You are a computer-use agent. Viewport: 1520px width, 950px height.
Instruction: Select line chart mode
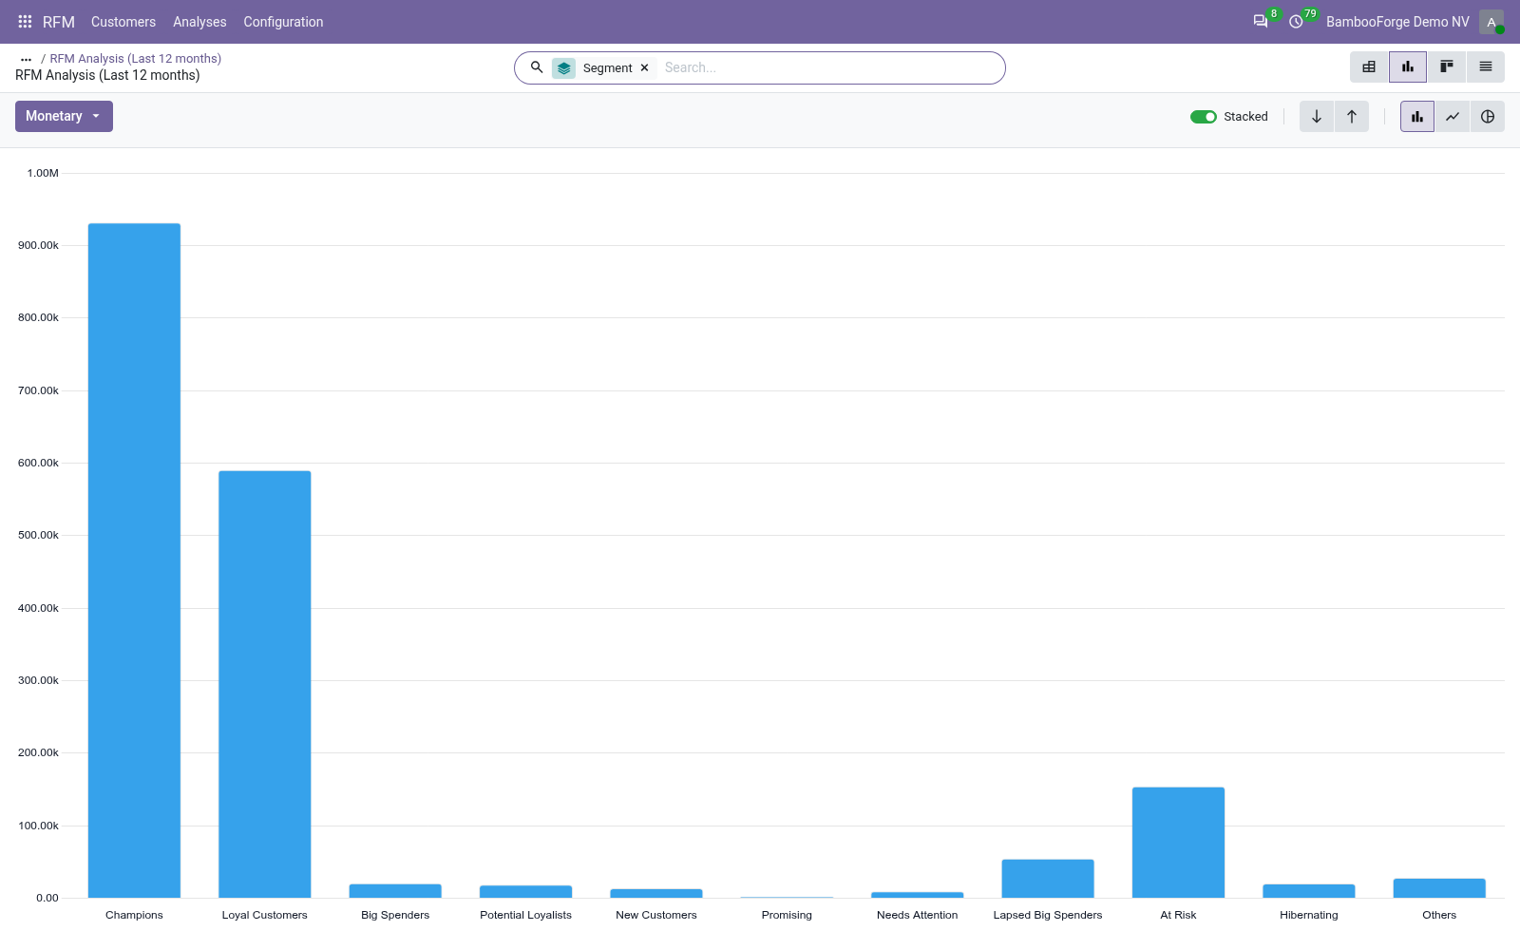1453,116
